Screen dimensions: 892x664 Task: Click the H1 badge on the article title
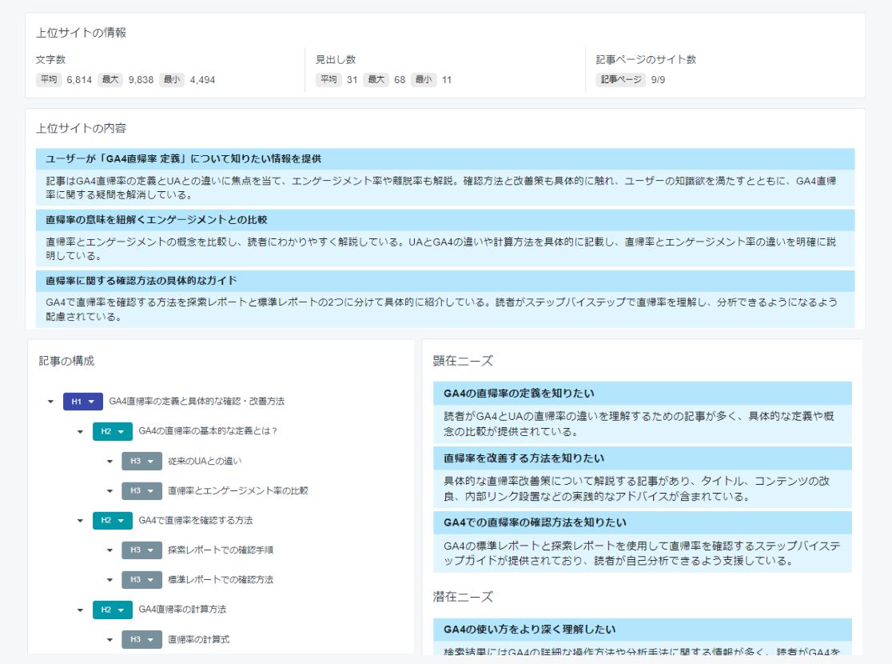point(80,402)
